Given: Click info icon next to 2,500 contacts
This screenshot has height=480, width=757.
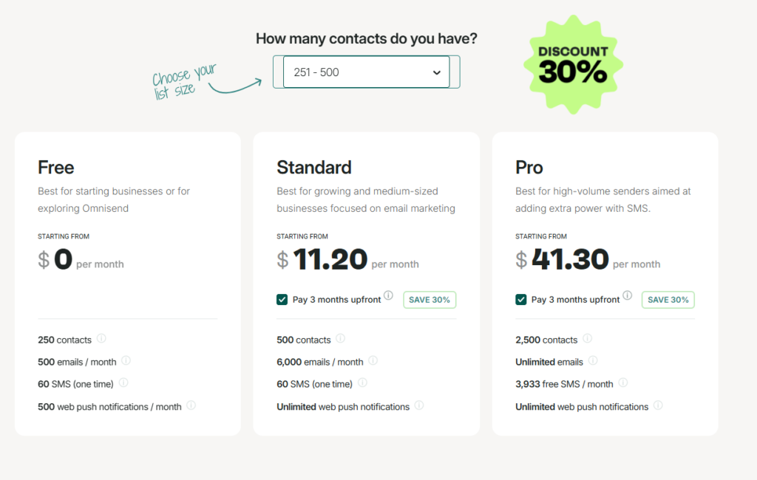Looking at the screenshot, I should pyautogui.click(x=588, y=338).
